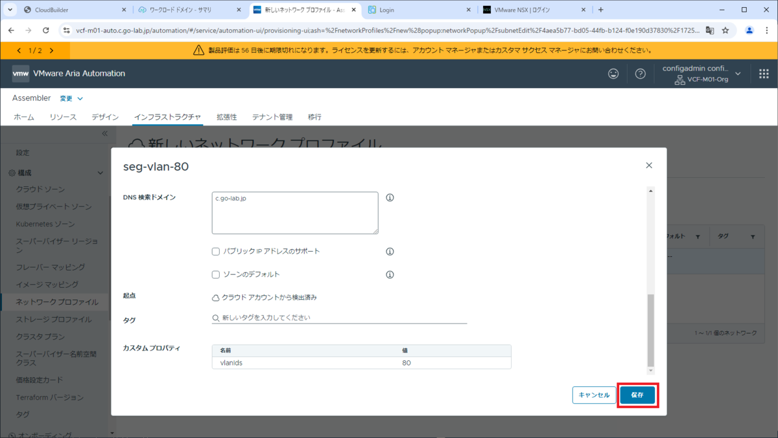This screenshot has width=778, height=438.
Task: Go to previous notification banner arrow
Action: (19, 50)
